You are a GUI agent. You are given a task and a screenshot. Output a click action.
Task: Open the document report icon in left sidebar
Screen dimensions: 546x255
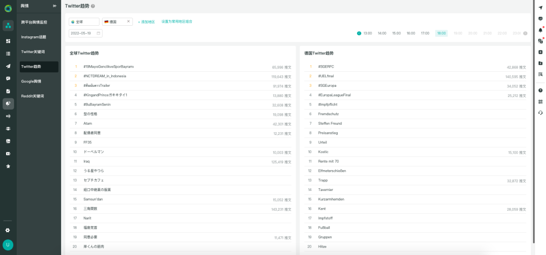click(x=8, y=91)
